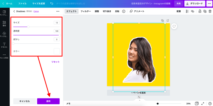Go back to Home with the arrow icon
The width and height of the screenshot is (213, 106).
(3, 4)
